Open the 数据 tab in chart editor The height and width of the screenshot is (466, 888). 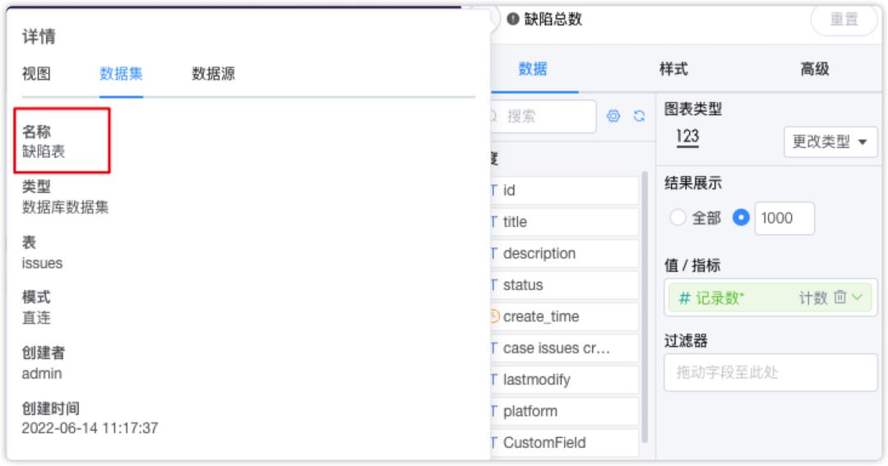533,69
